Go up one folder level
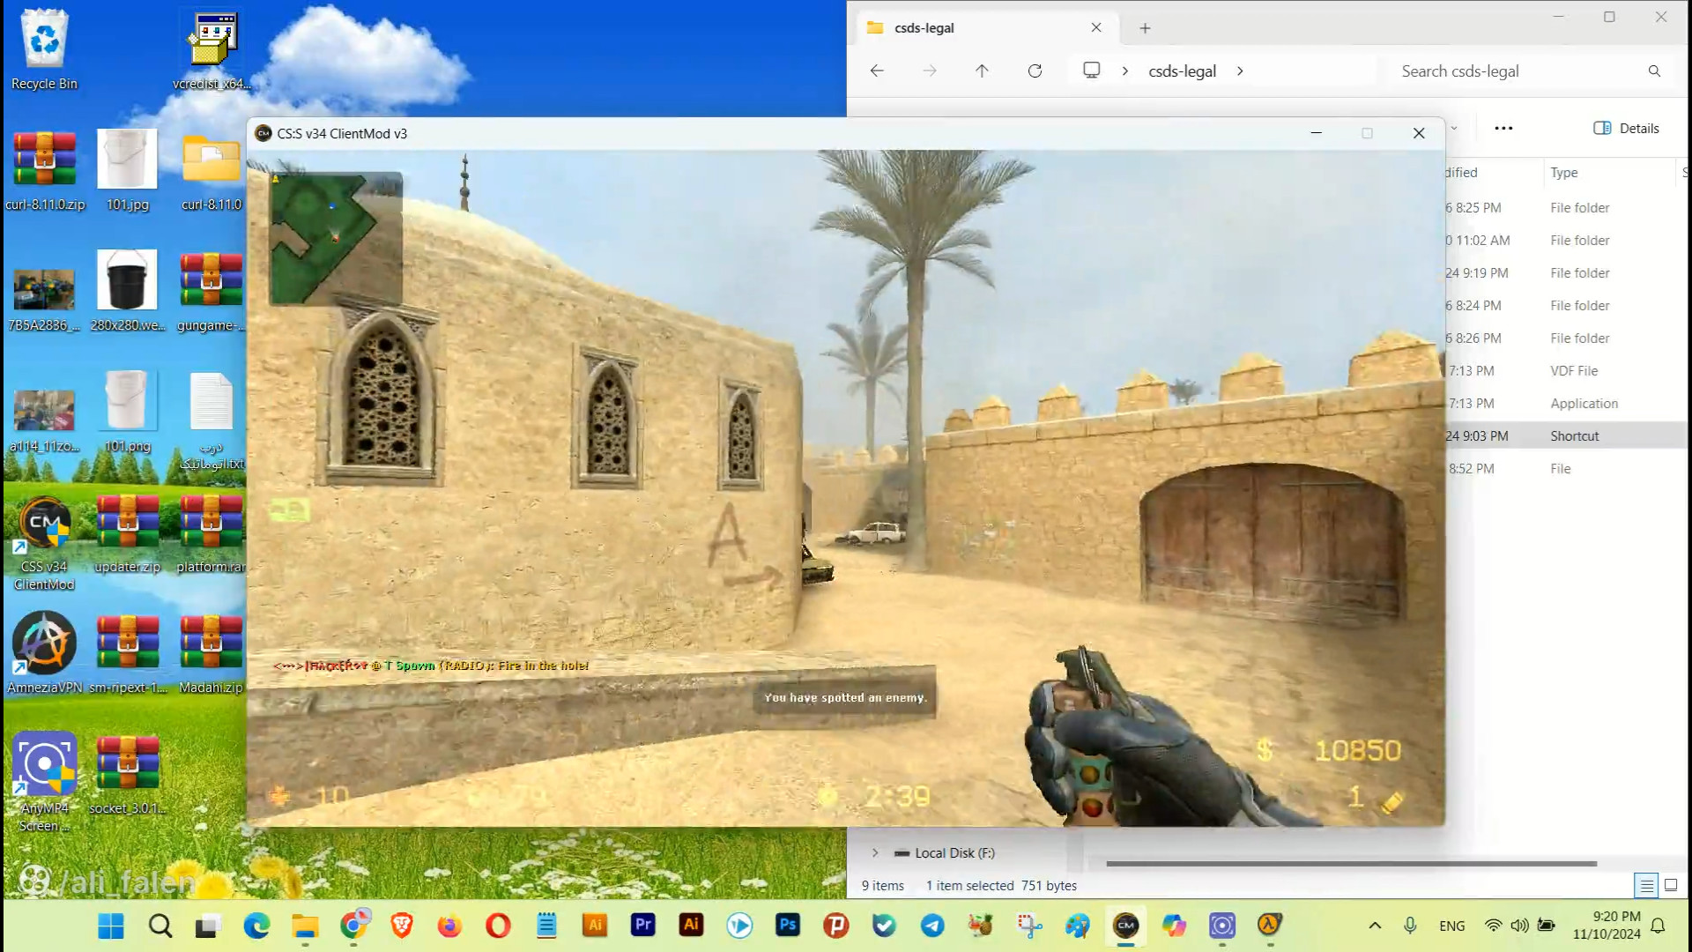 point(982,71)
